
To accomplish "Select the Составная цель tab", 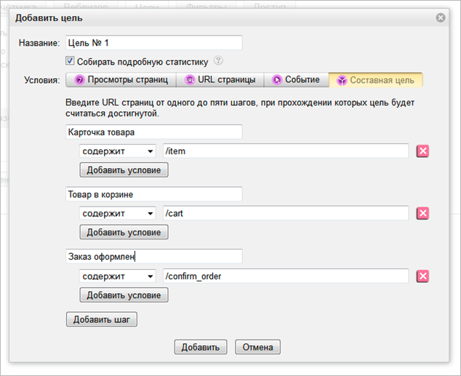I will pyautogui.click(x=376, y=80).
